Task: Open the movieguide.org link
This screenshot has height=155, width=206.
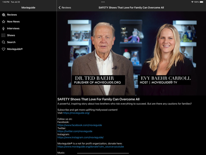Action: pyautogui.click(x=76, y=113)
